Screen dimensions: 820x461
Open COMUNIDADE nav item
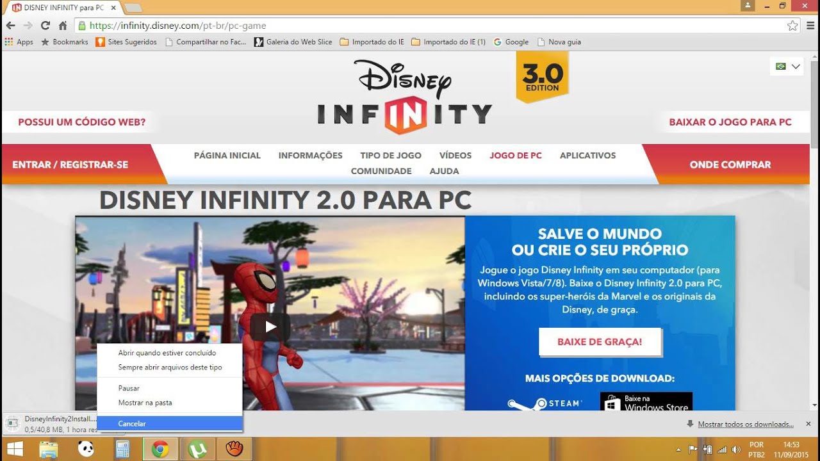click(381, 171)
